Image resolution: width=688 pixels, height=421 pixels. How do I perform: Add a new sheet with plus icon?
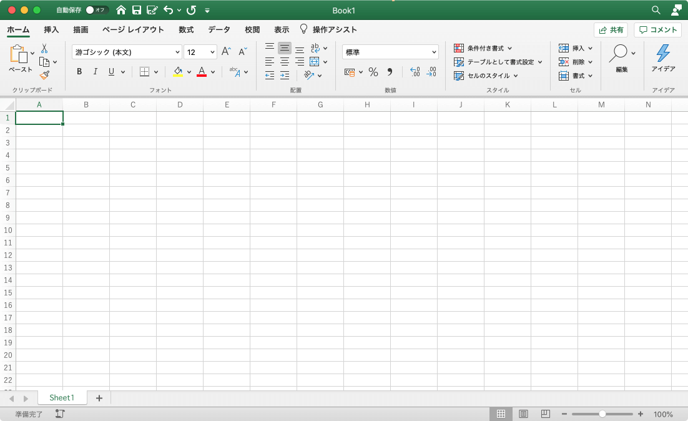coord(99,398)
